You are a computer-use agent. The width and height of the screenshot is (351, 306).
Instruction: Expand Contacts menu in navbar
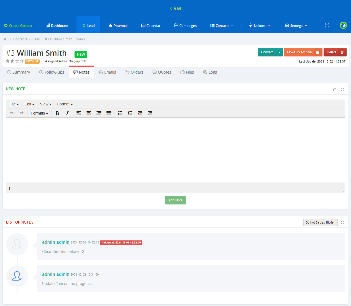click(222, 25)
